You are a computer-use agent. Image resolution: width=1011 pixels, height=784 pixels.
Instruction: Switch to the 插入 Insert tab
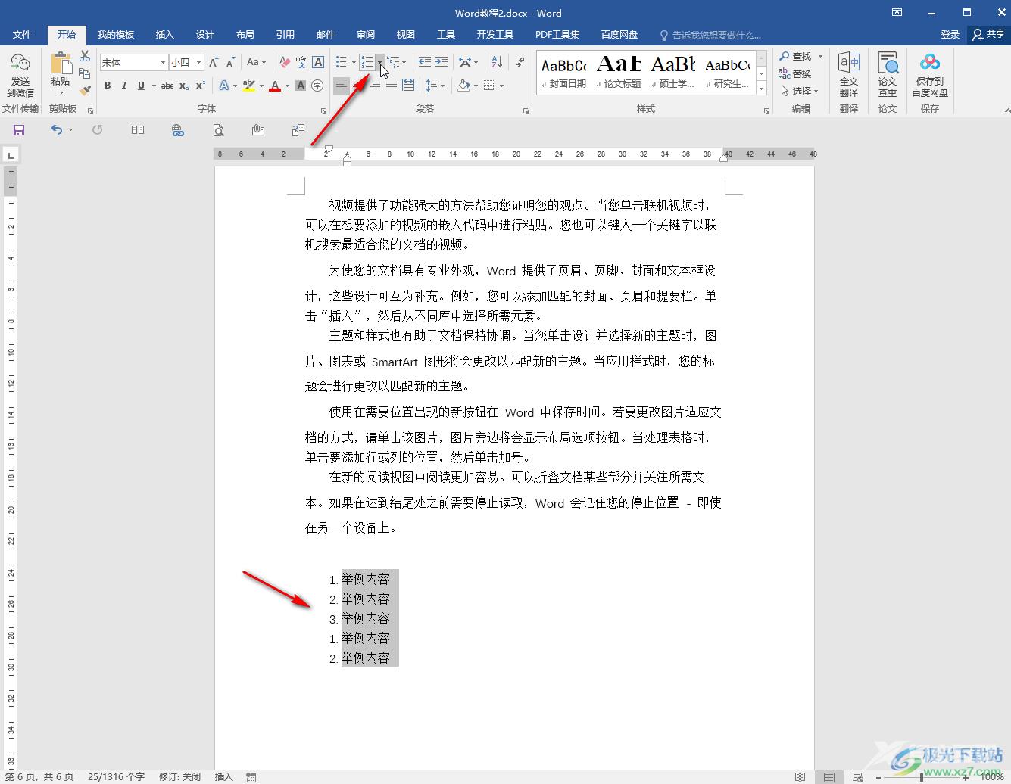(x=164, y=35)
